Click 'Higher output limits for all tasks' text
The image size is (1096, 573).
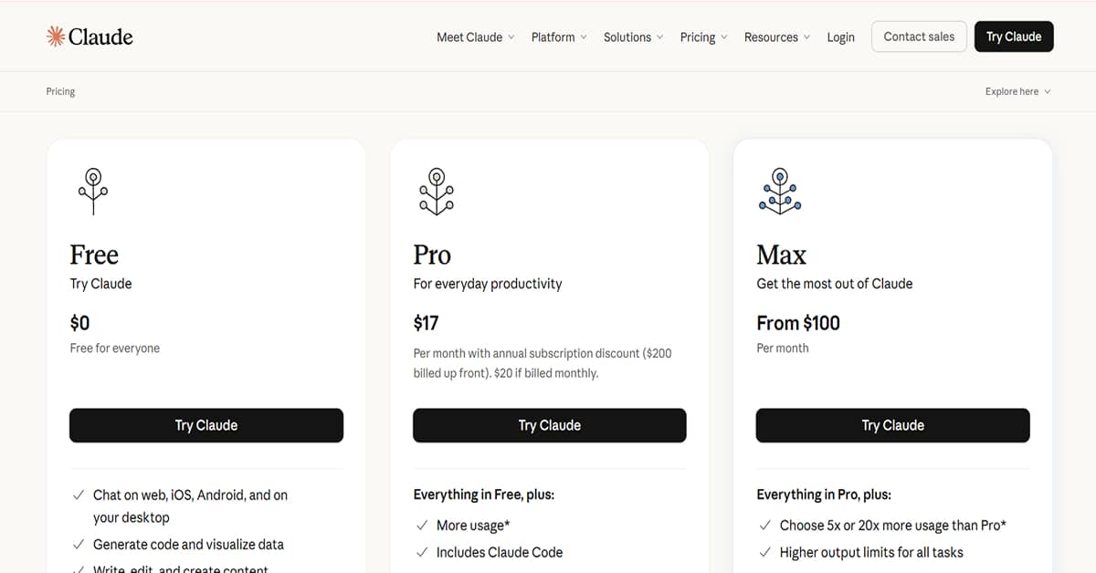[x=871, y=552]
